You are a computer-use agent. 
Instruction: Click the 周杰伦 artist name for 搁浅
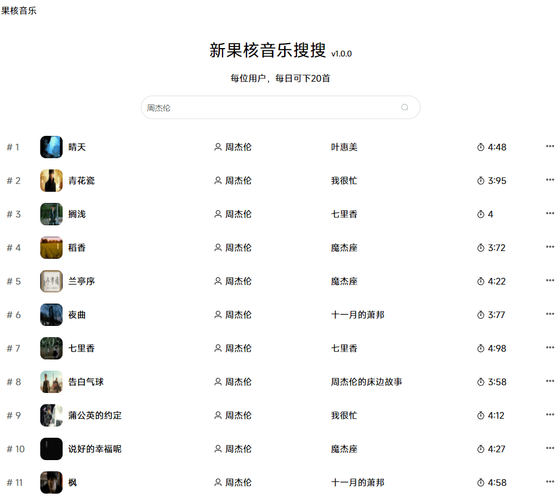pyautogui.click(x=238, y=214)
